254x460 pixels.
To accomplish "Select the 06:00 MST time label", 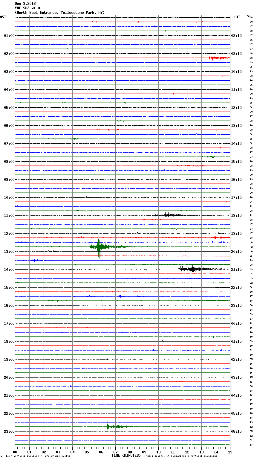I will coord(9,126).
